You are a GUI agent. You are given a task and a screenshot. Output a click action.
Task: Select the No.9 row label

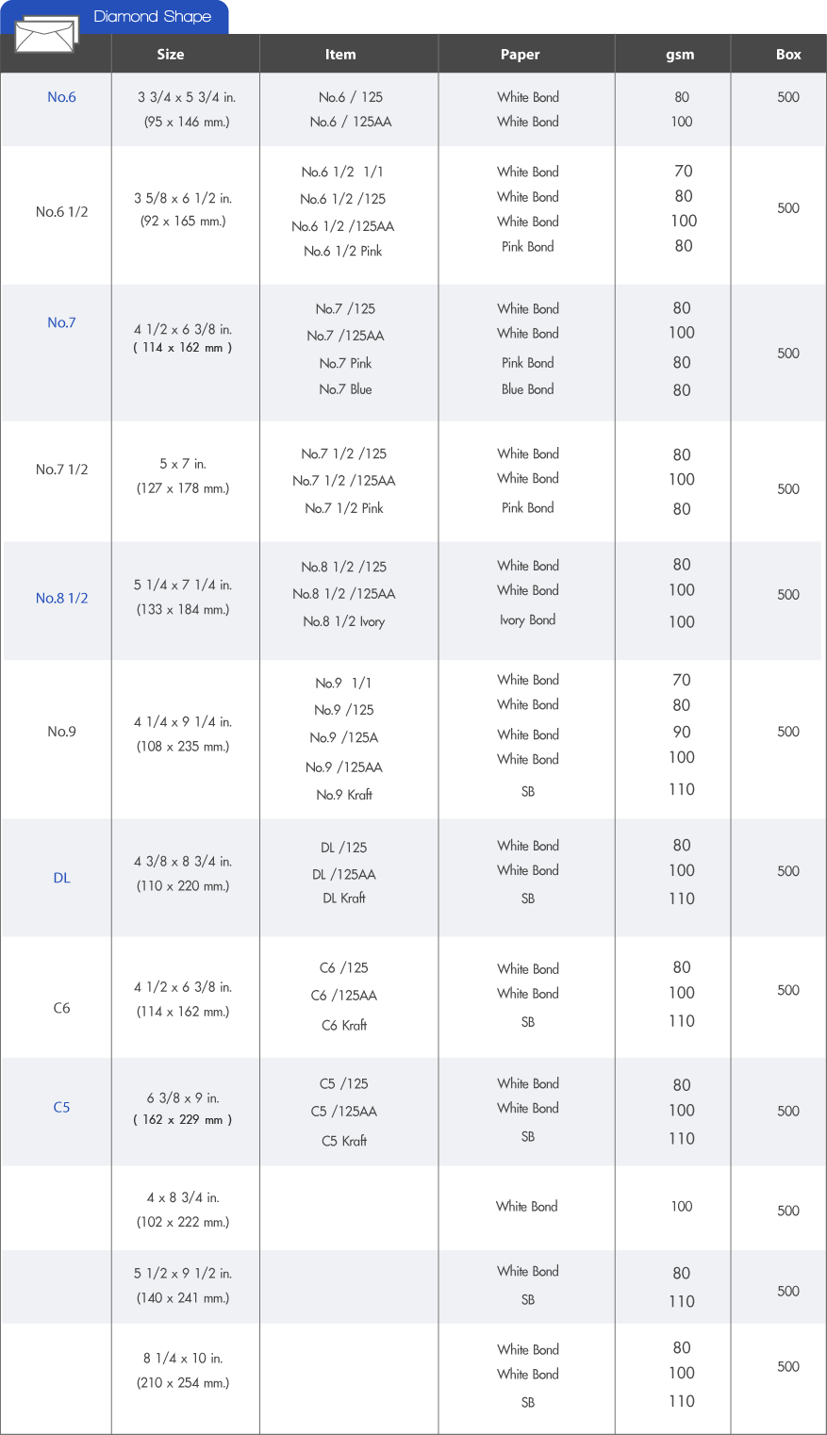(x=61, y=732)
